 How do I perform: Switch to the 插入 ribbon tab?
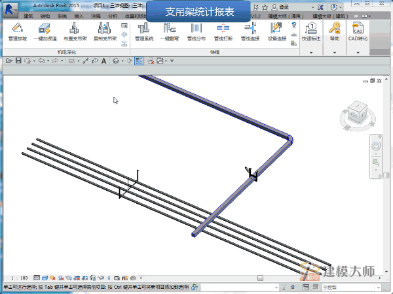pos(79,16)
